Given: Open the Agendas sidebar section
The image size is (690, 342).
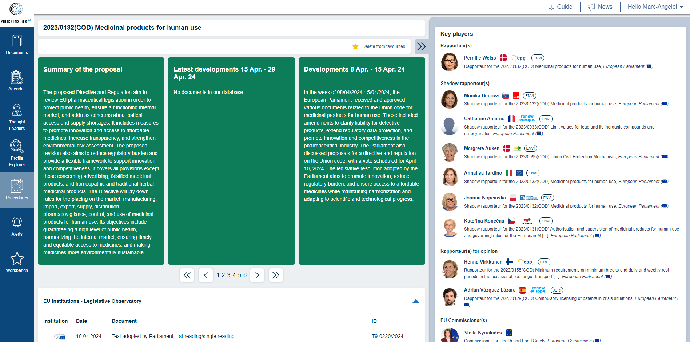Looking at the screenshot, I should click(x=17, y=81).
